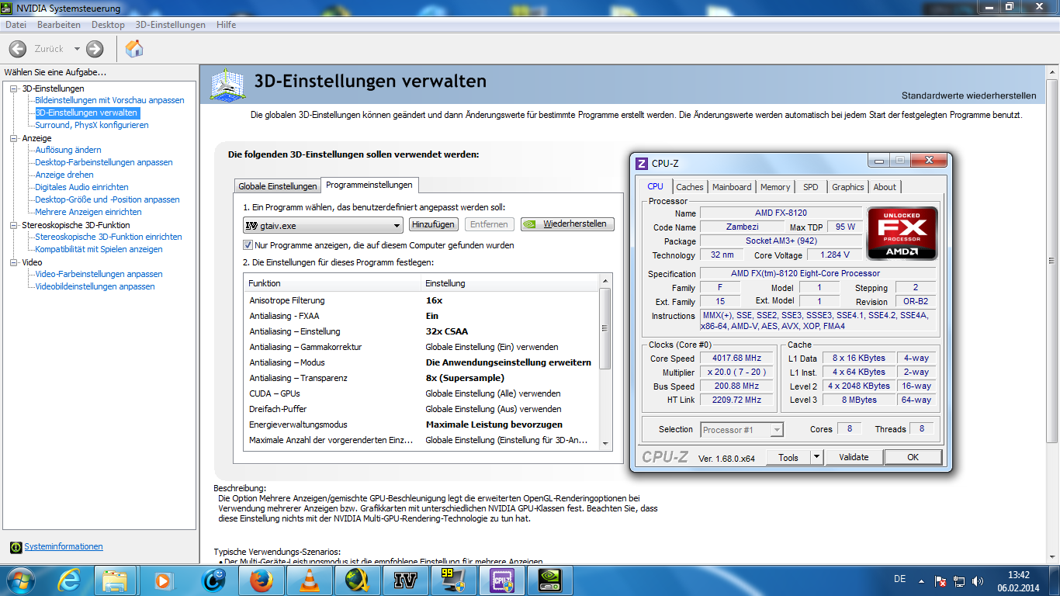Collapse the 3D-Einstellungen tree node
Screen dimensions: 1060x596
14,88
